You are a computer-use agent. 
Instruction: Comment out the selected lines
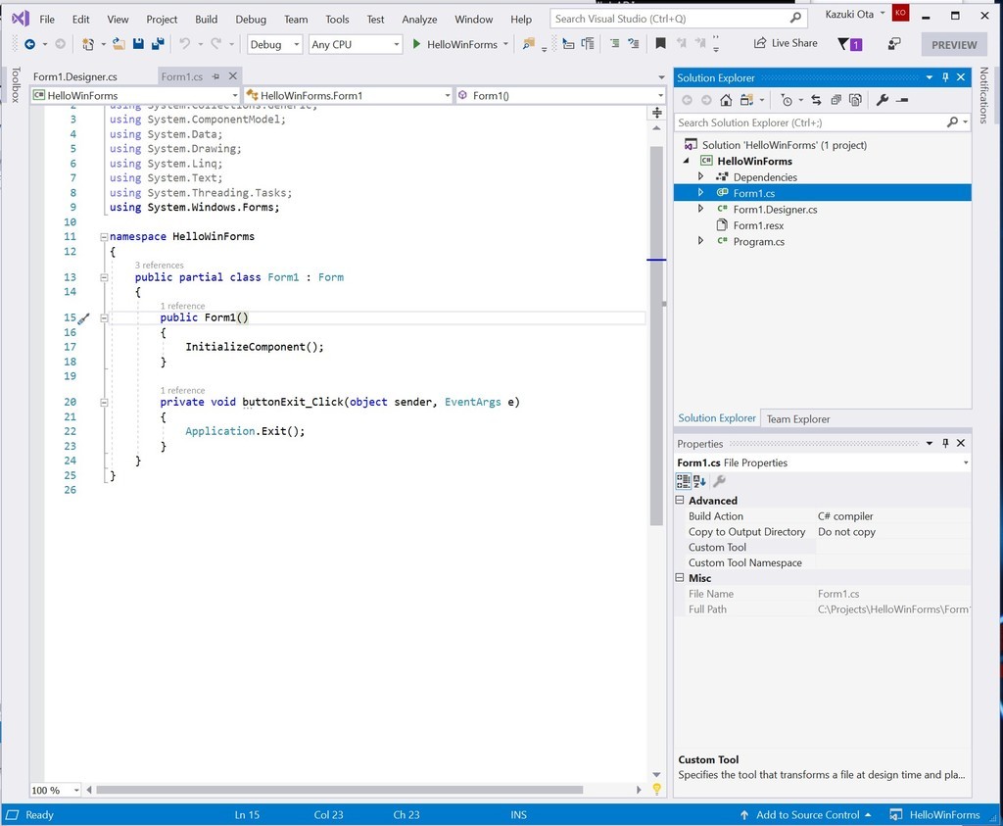614,43
